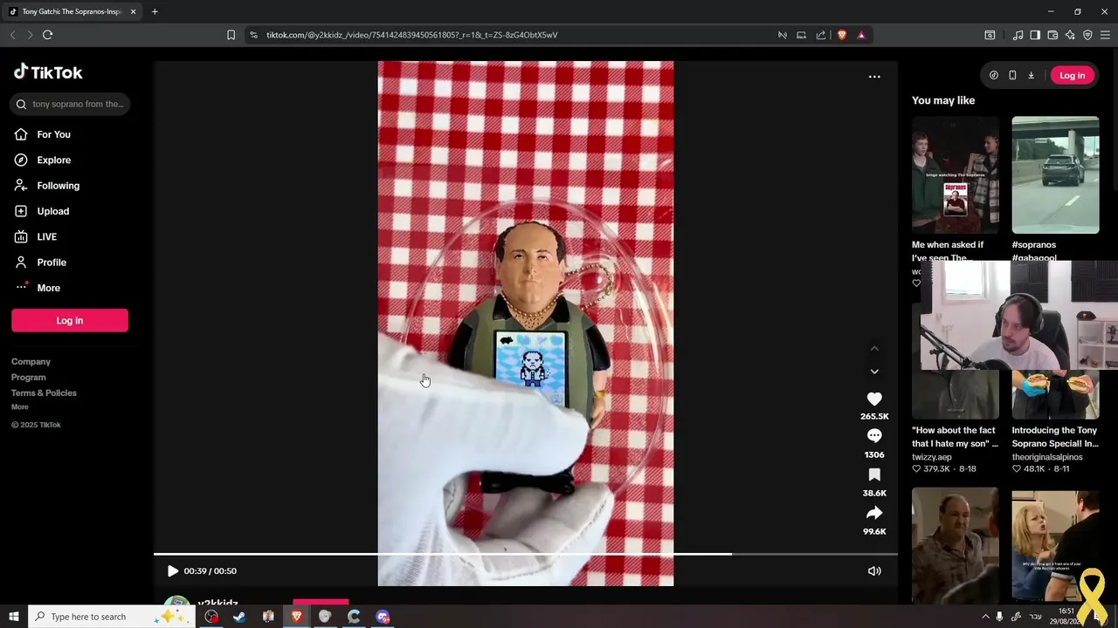Open 'Me when asked if I've seen The...' thumbnail

(955, 175)
